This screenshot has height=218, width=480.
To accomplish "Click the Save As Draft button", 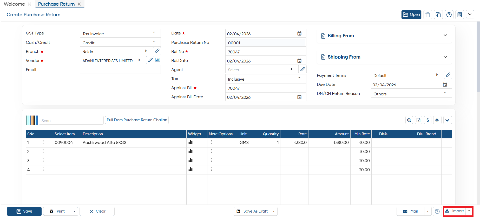I will [252, 211].
